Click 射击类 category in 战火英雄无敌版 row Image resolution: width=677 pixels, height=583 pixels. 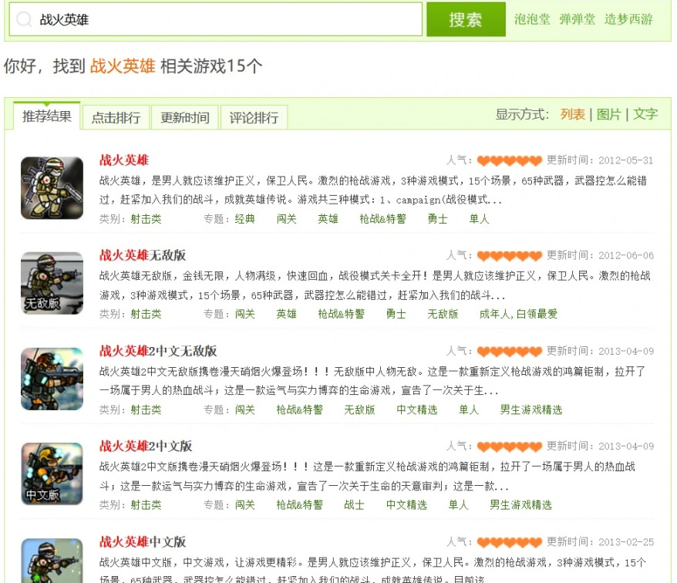(x=146, y=314)
